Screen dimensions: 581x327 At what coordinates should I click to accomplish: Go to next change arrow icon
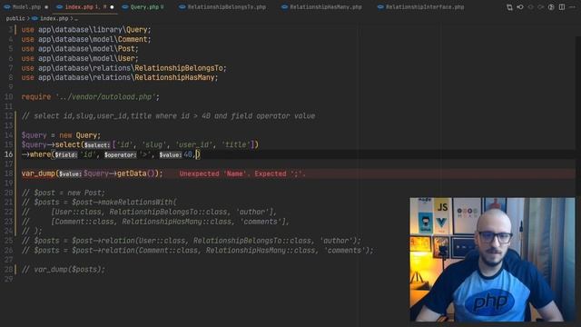point(541,7)
